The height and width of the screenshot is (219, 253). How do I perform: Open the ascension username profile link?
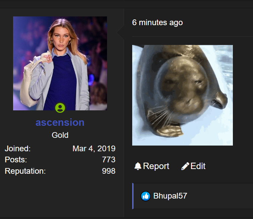click(60, 122)
